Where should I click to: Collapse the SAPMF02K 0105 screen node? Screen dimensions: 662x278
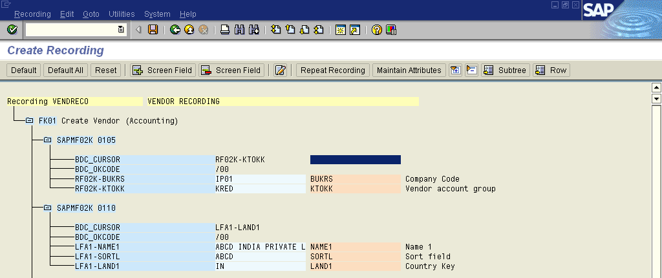tap(48, 140)
